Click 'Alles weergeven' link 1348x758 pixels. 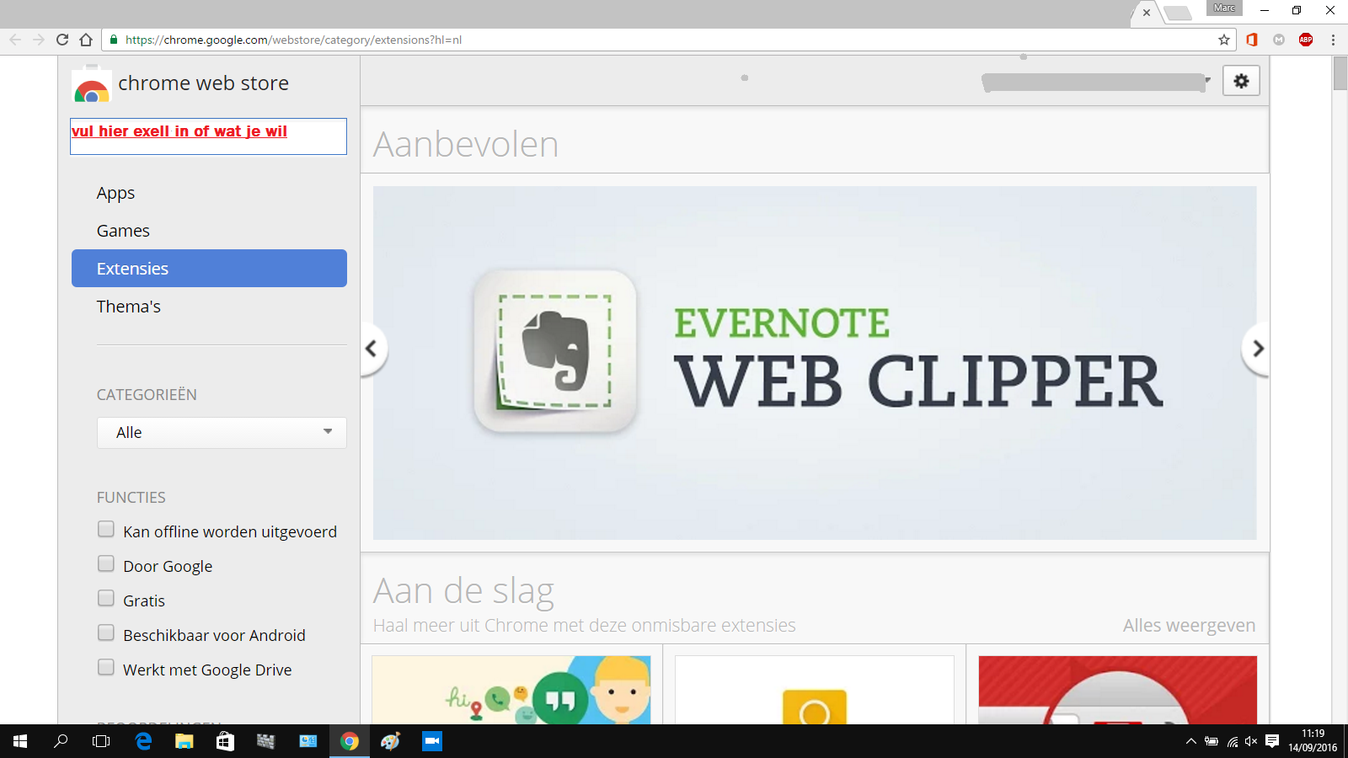click(x=1189, y=625)
